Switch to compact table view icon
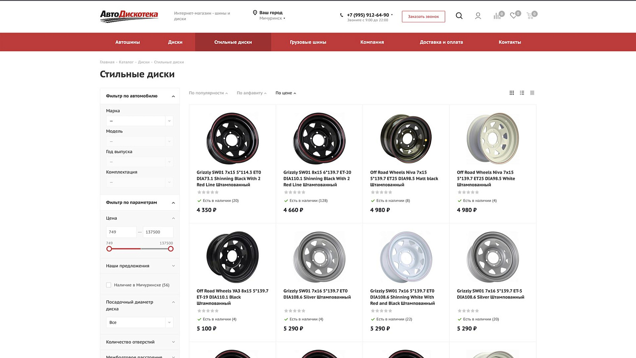Screen dimensions: 636x358 [x=532, y=93]
